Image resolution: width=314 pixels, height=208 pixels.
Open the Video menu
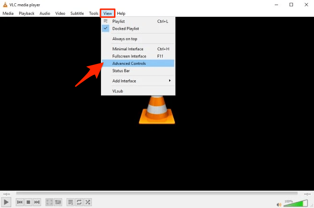coord(60,14)
